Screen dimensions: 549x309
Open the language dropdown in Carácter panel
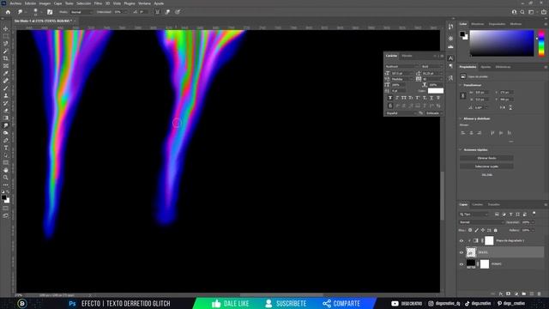click(x=401, y=113)
